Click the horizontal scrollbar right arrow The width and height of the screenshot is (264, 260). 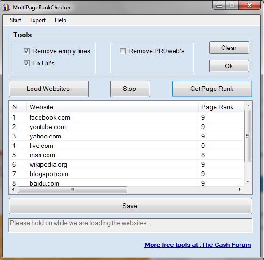tap(240, 189)
